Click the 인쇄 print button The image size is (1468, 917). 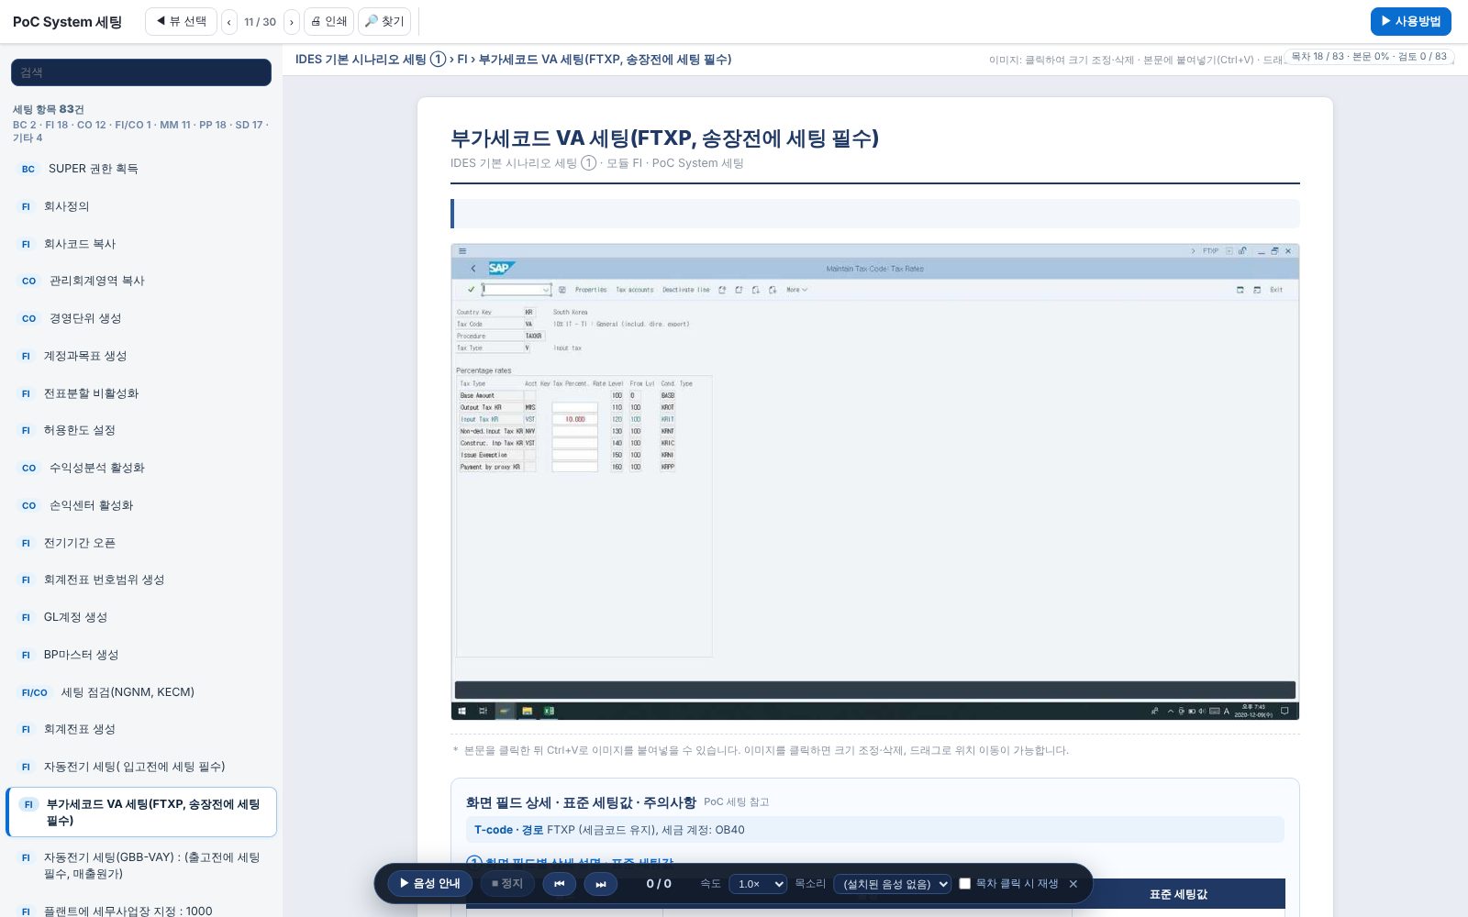[x=328, y=21]
